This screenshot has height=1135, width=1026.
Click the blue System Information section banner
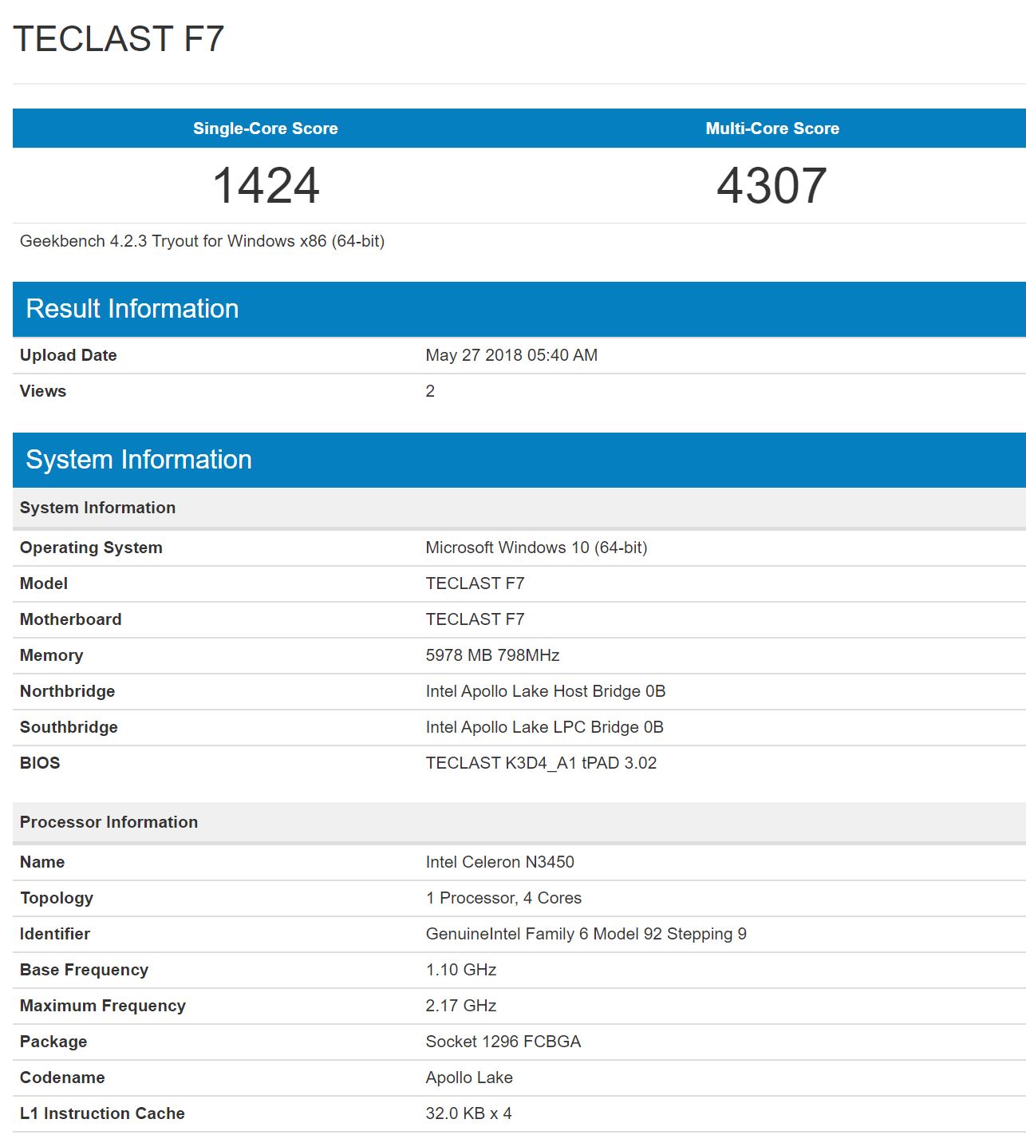(519, 460)
